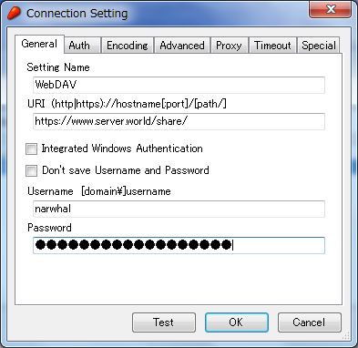Click the Cancel button
Viewport: 358px width, 348px height.
click(x=309, y=322)
